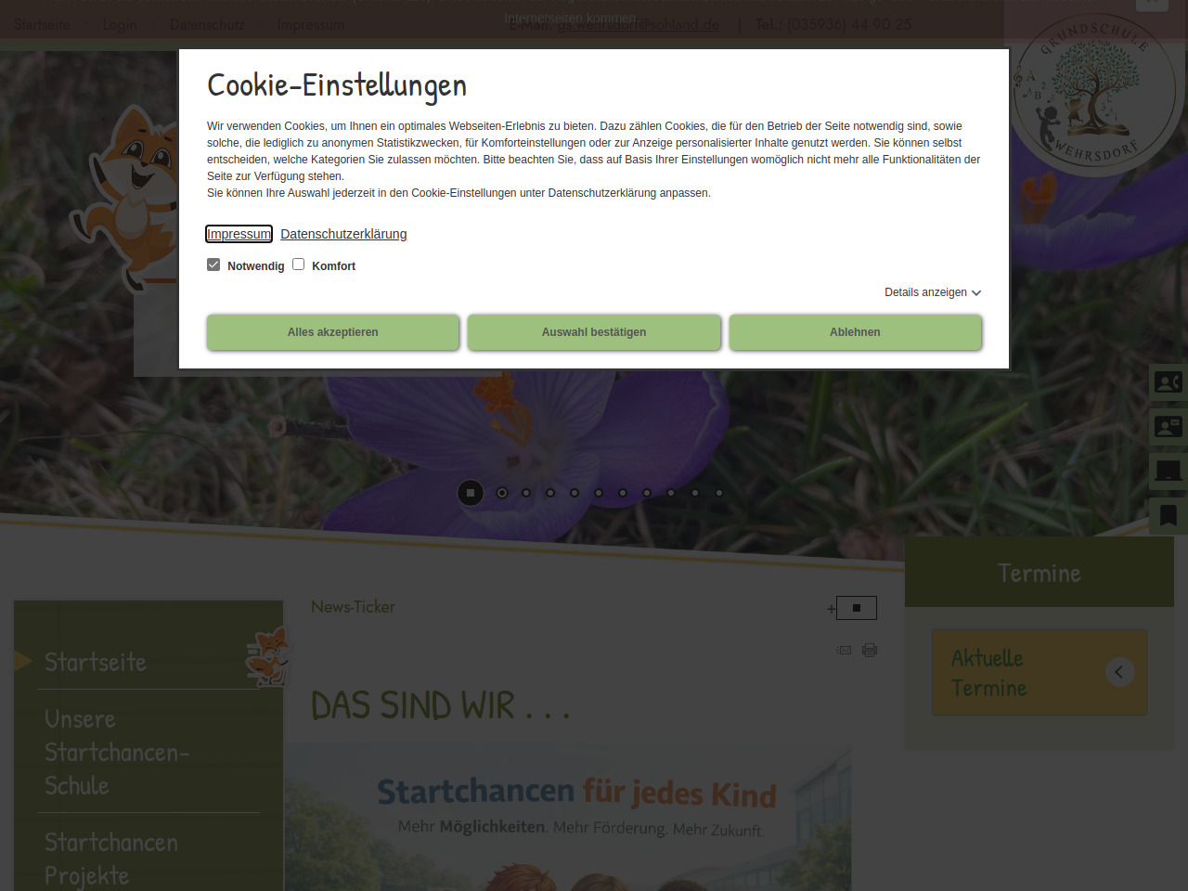Select the second slideshow dot indicator
Screen dimensions: 1188x891
click(x=502, y=493)
